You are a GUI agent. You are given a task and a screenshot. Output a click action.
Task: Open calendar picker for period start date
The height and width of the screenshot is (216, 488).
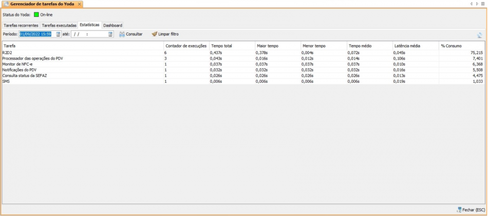click(58, 34)
